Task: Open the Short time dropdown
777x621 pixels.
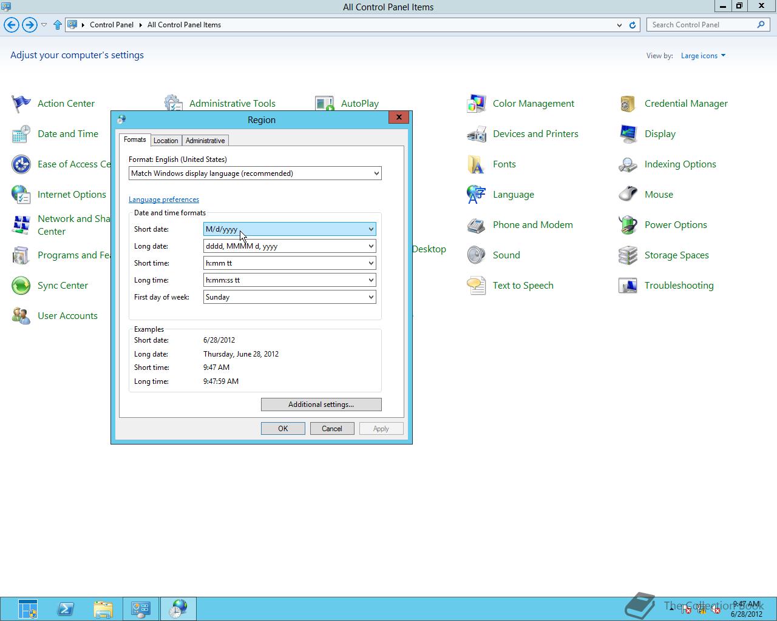Action: point(290,263)
